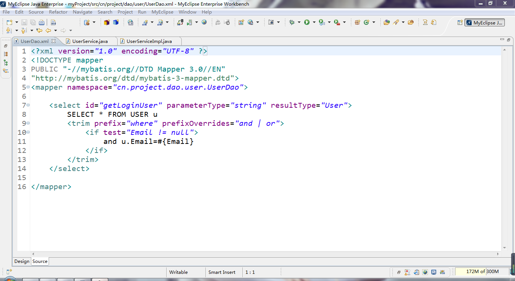
Task: Collapse the select element on line 7
Action: [28, 105]
